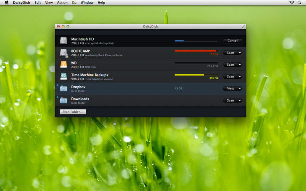Open the Window menu

click(x=87, y=3)
